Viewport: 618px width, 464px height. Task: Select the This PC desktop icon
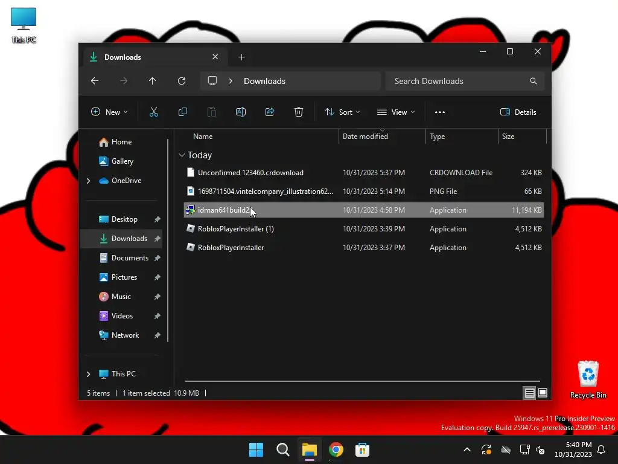[x=24, y=25]
